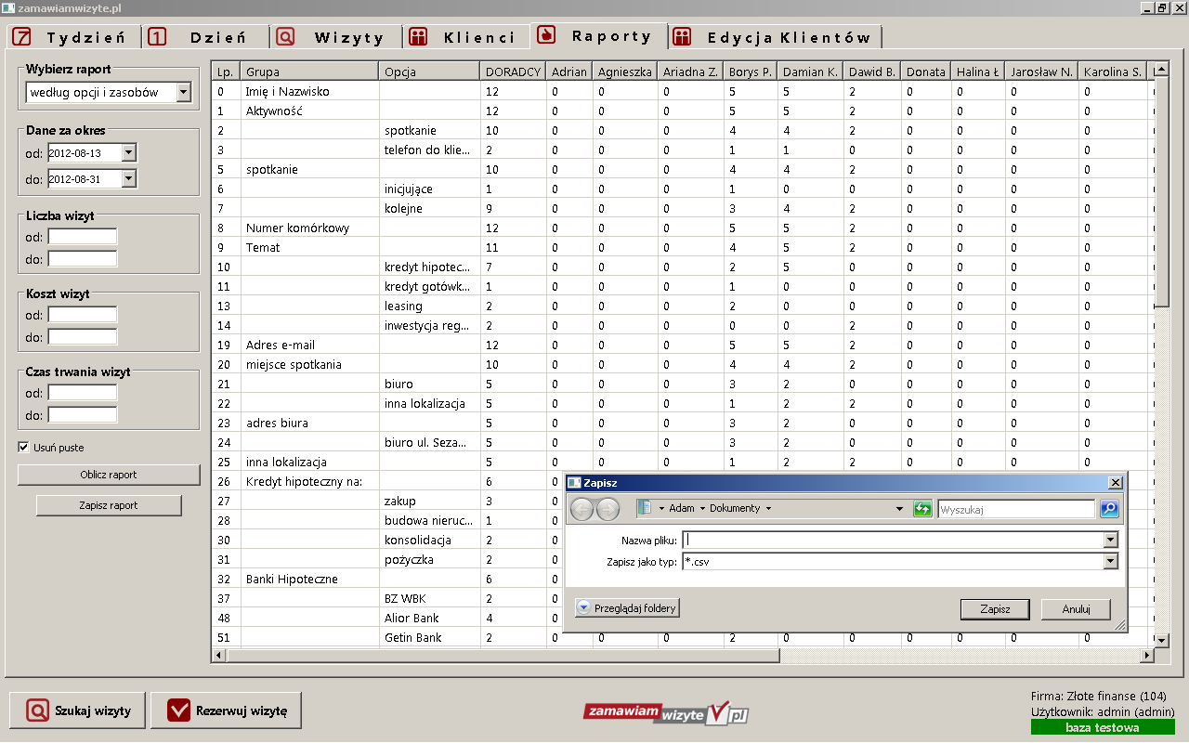Click the forward navigation arrow in dialog
Viewport: 1189px width, 743px height.
[608, 509]
